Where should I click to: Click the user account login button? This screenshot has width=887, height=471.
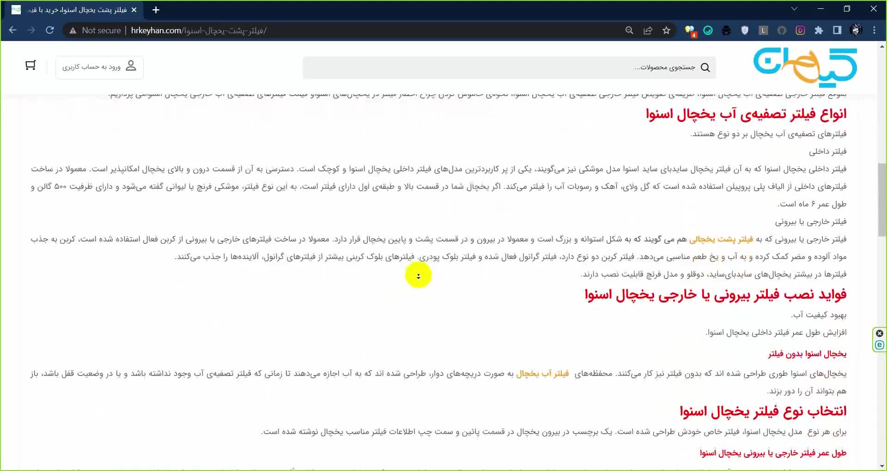99,67
